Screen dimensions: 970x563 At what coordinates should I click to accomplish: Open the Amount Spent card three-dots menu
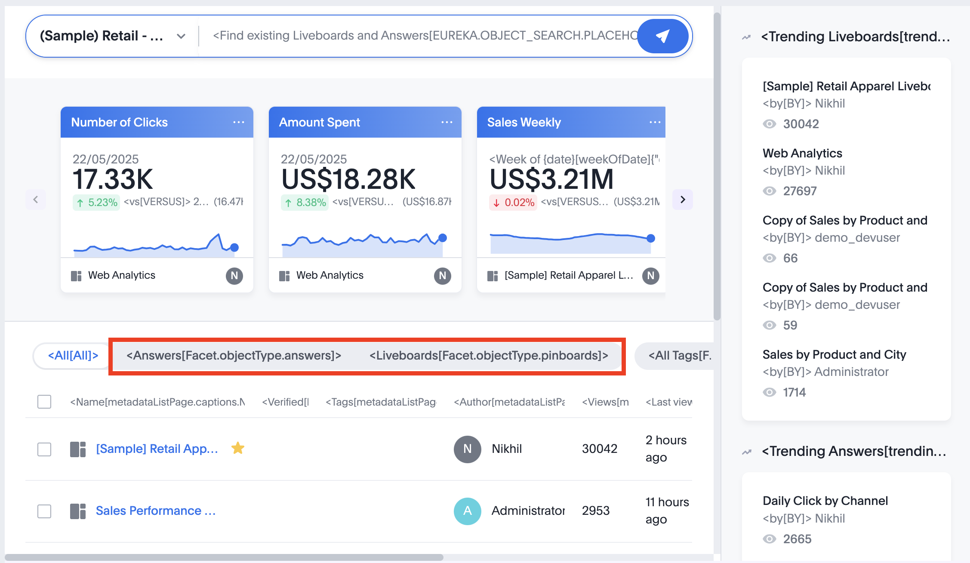(x=447, y=122)
